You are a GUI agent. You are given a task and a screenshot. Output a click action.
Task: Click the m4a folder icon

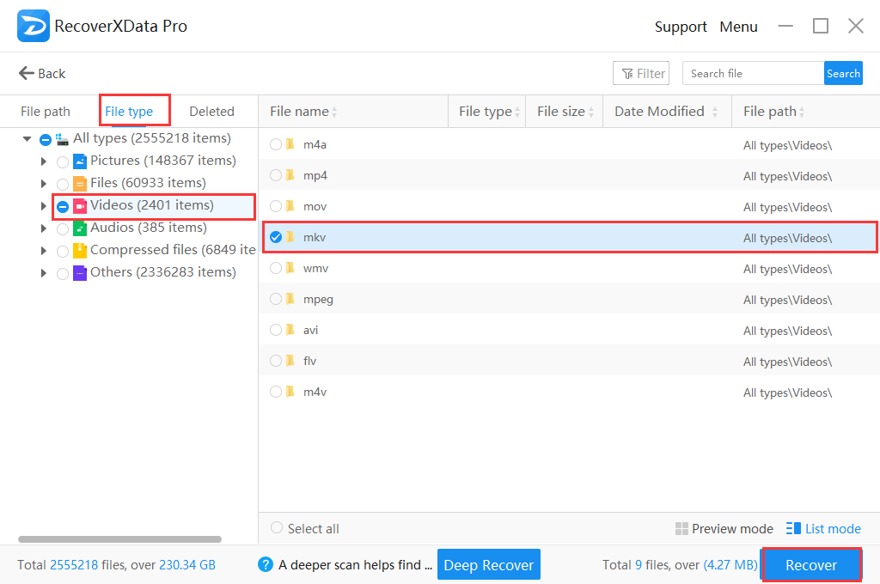(x=290, y=144)
